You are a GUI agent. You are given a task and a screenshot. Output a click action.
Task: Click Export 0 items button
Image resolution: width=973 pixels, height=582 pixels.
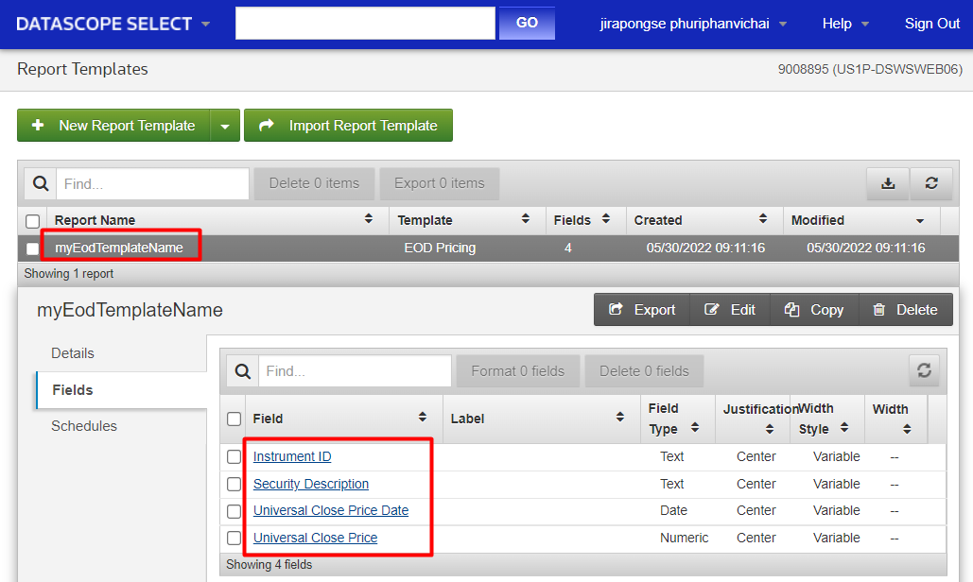pyautogui.click(x=440, y=183)
